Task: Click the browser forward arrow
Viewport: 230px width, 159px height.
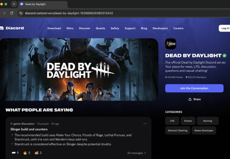Action: (x=4, y=13)
